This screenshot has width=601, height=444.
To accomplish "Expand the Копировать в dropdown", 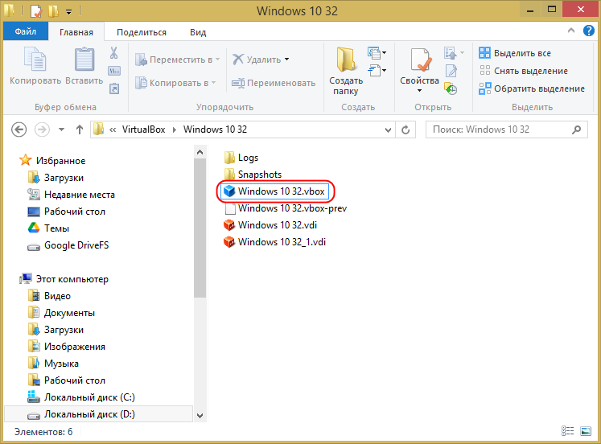I will [213, 83].
